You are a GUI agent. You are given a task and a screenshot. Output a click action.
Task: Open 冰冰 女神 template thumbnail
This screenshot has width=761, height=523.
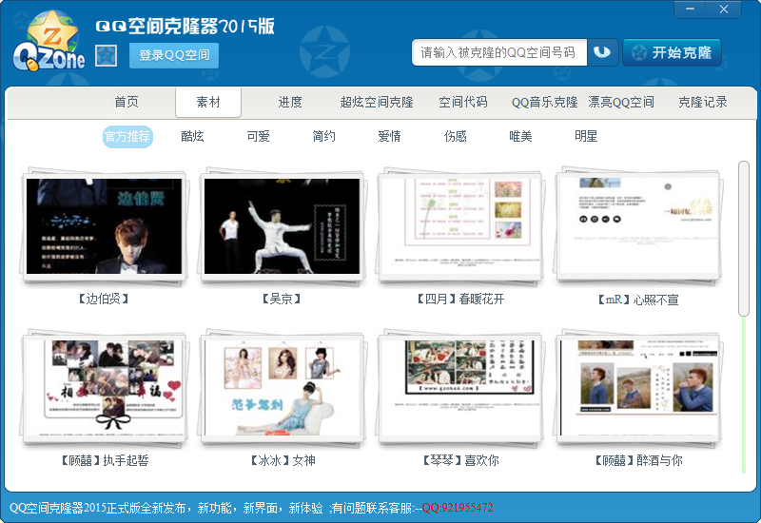click(x=282, y=388)
